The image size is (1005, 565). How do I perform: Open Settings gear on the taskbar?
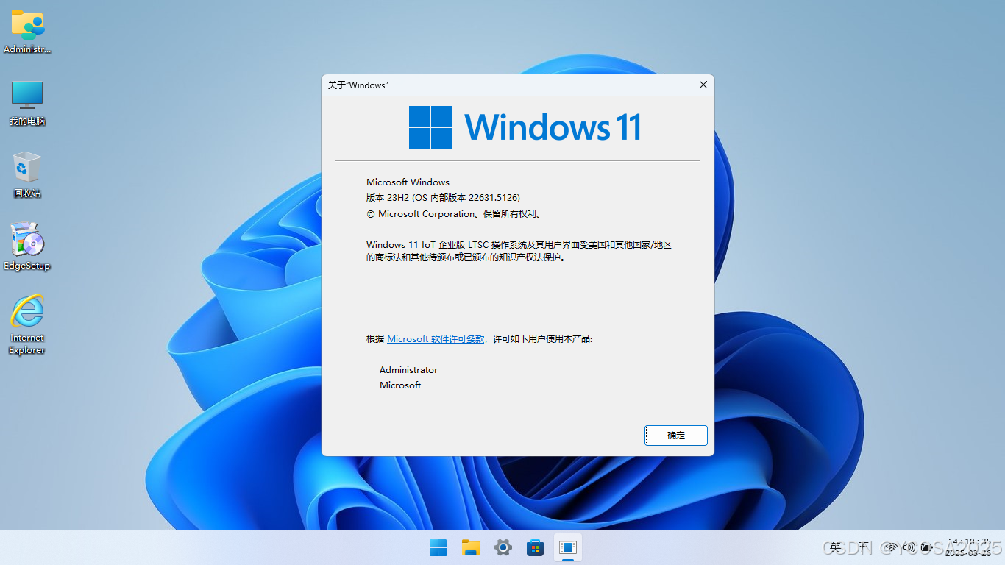503,547
